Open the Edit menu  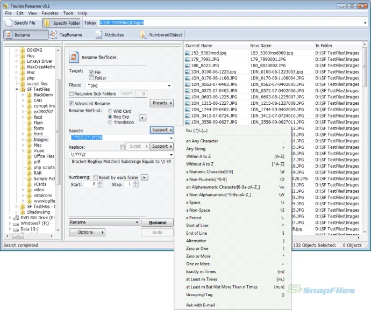coord(20,13)
